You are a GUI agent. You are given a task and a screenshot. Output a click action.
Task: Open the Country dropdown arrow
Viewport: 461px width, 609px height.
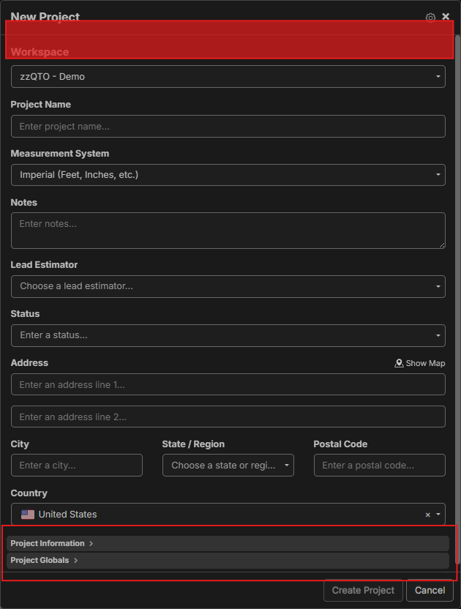tap(438, 515)
